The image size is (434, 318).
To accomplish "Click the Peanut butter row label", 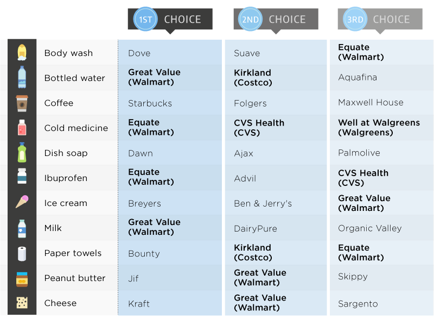I will pyautogui.click(x=75, y=278).
